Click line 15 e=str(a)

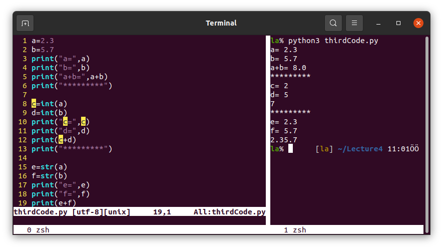click(49, 167)
